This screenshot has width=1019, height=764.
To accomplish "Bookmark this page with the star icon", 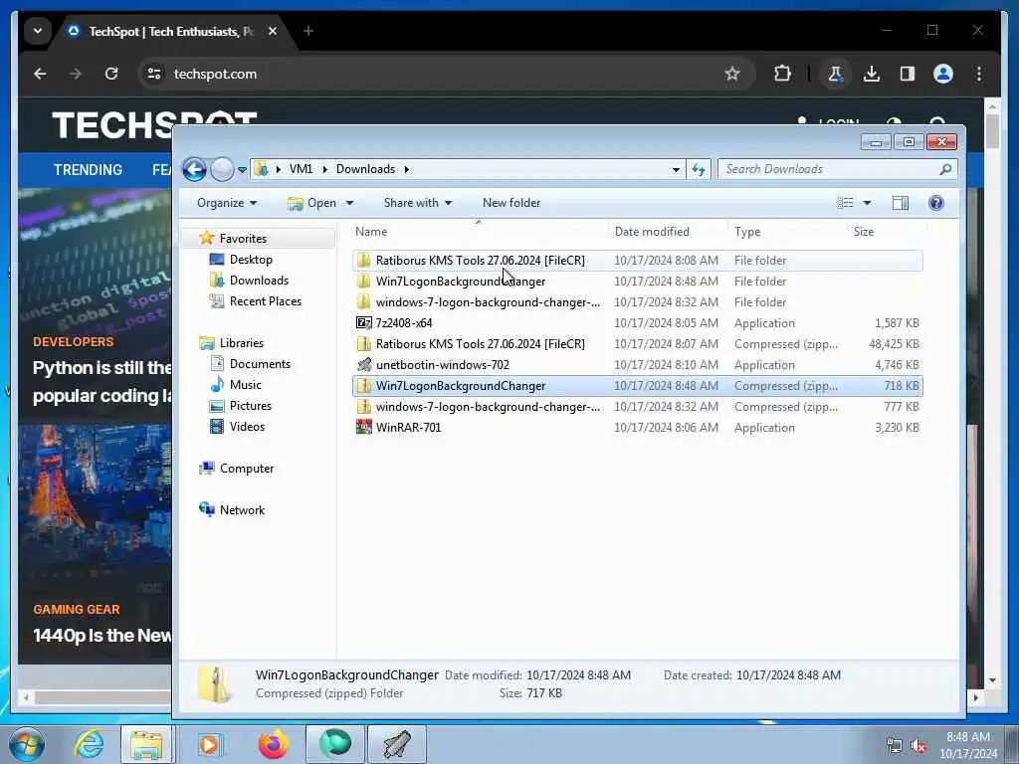I will (x=732, y=74).
